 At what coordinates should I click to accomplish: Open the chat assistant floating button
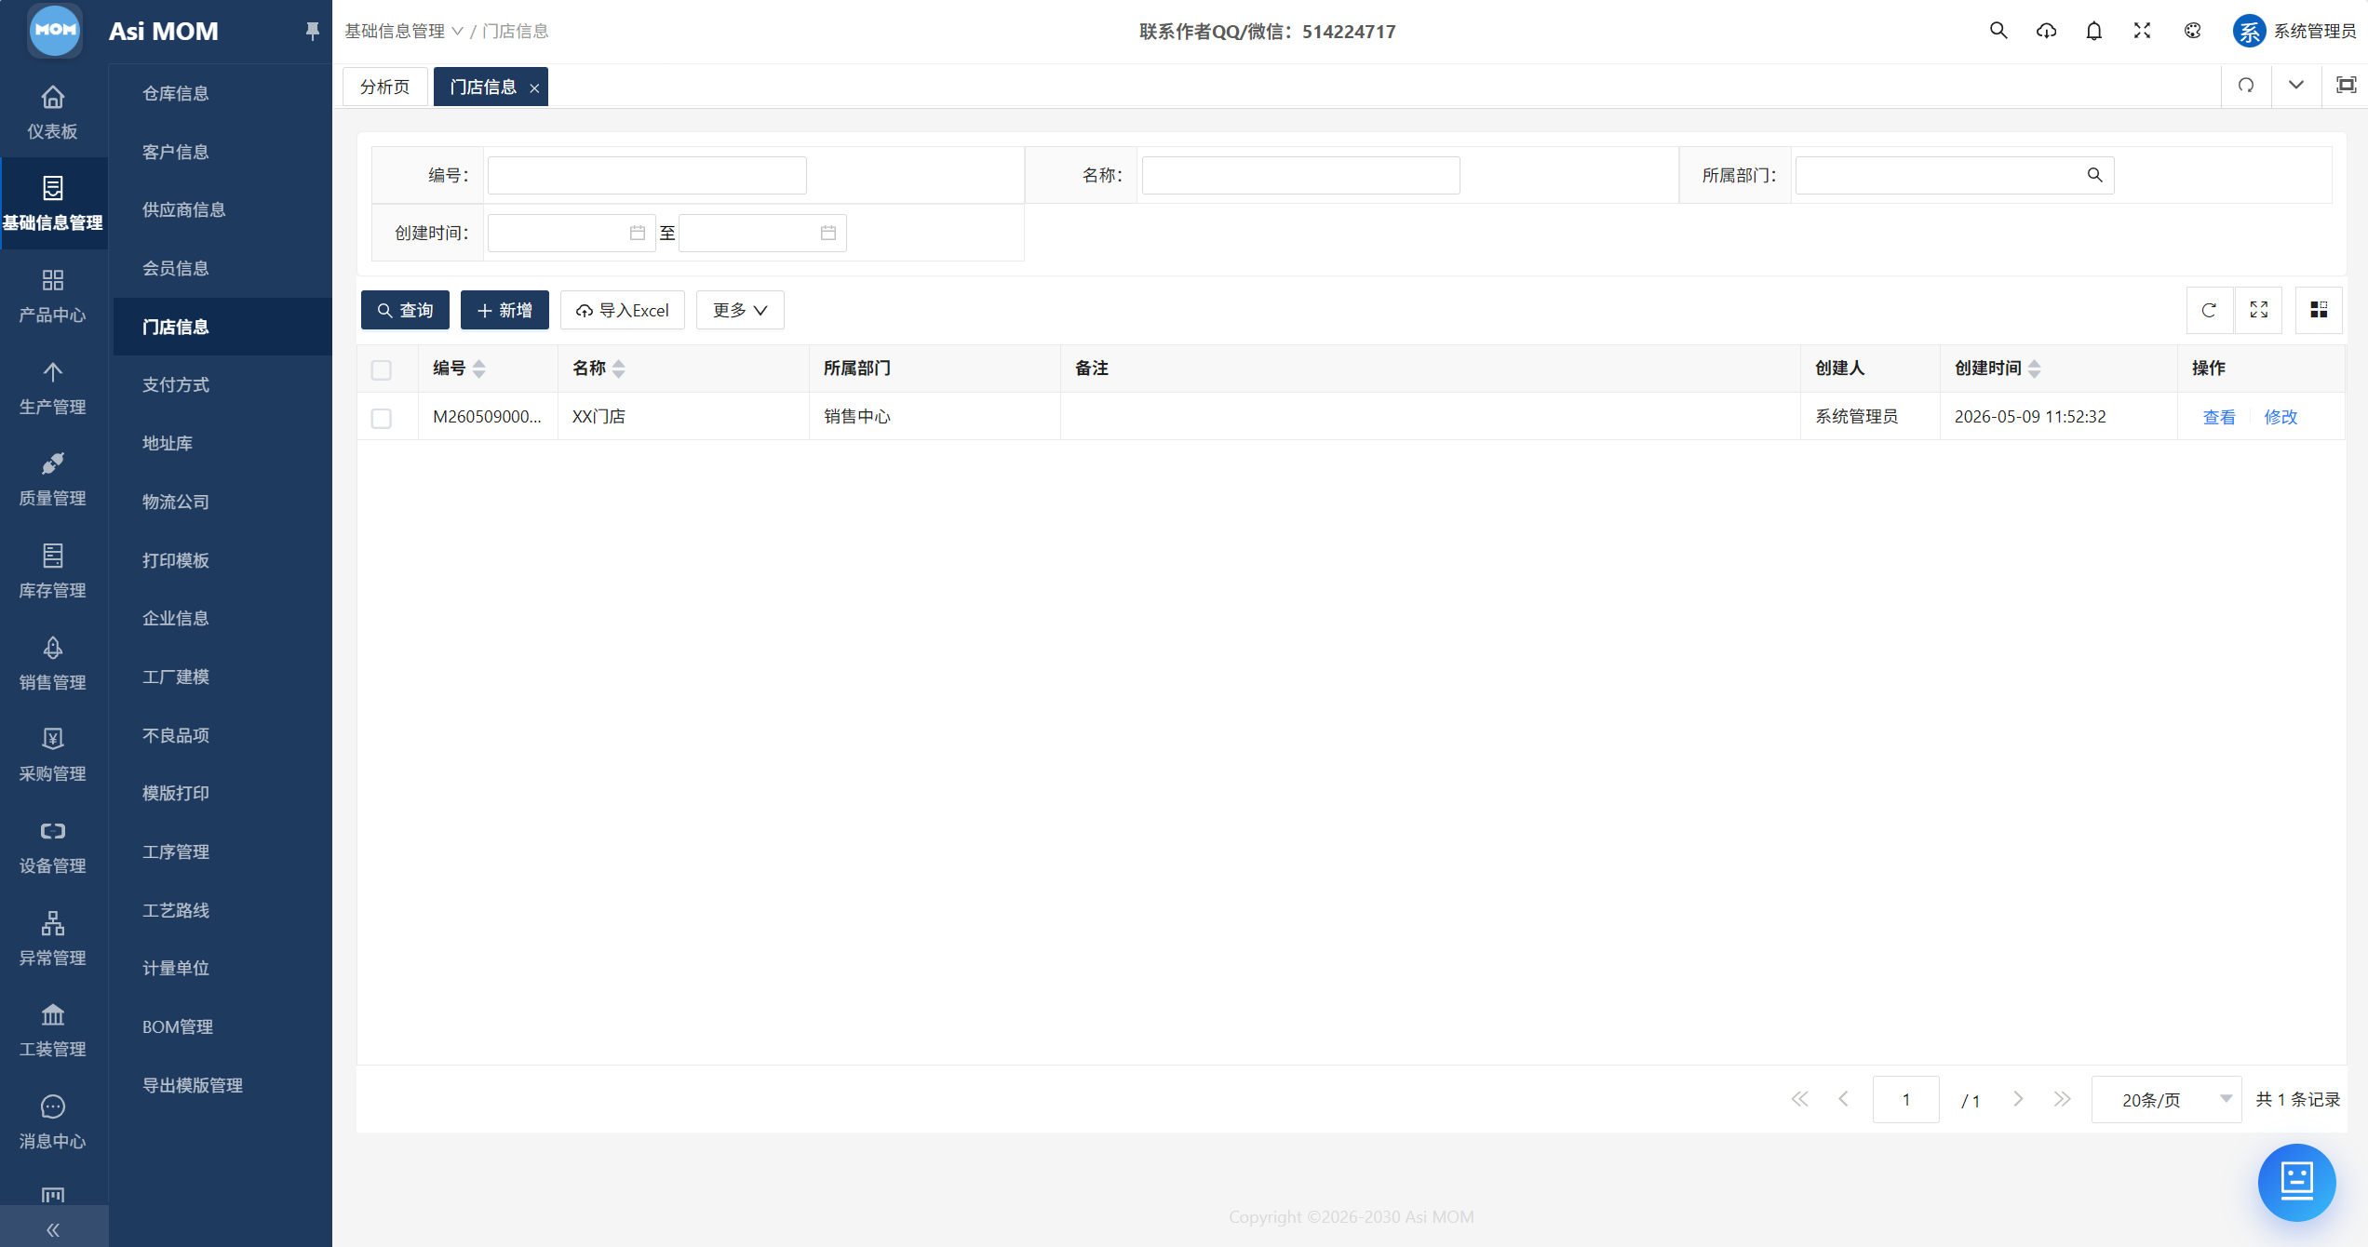2296,1182
